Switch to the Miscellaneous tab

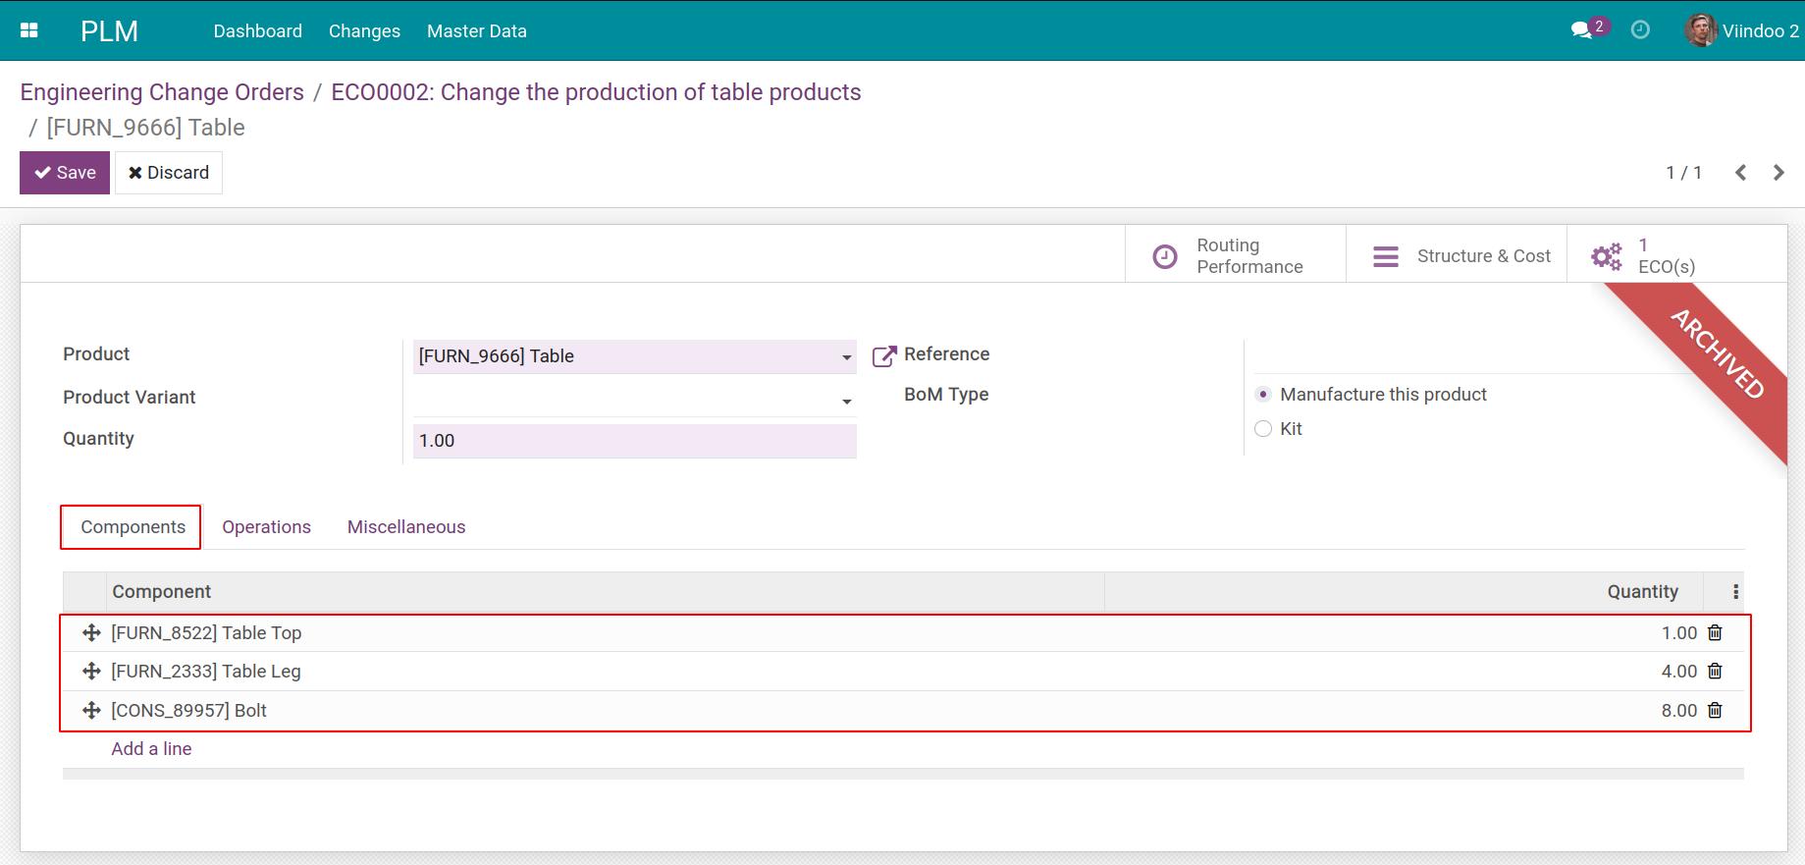[x=406, y=527]
